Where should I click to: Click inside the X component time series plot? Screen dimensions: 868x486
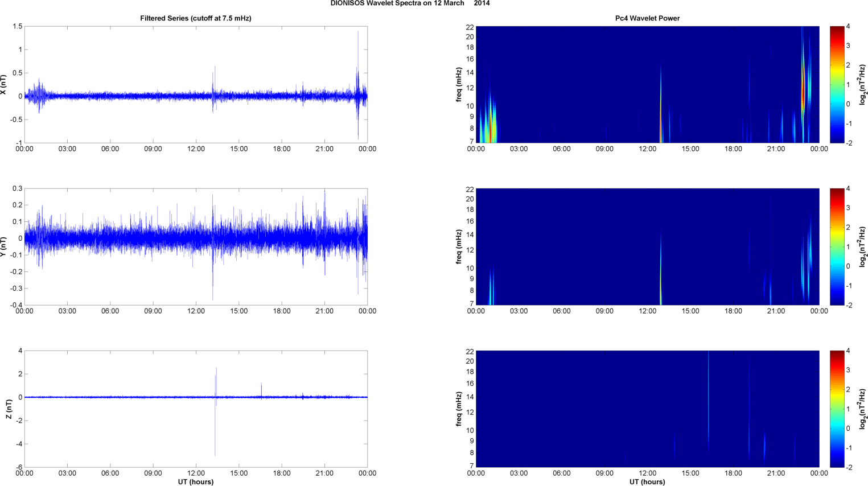point(196,84)
